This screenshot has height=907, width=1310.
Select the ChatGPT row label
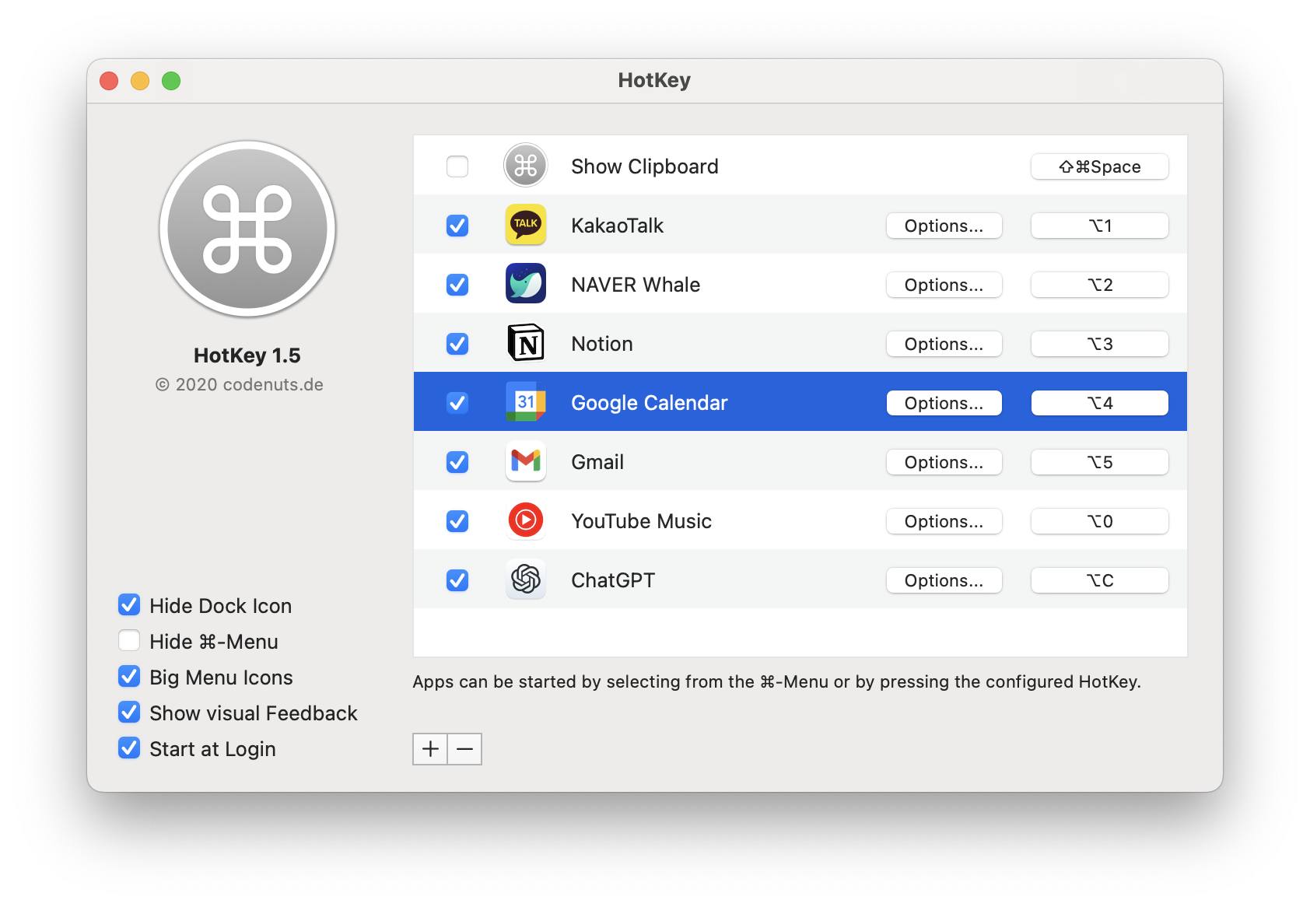pyautogui.click(x=613, y=580)
